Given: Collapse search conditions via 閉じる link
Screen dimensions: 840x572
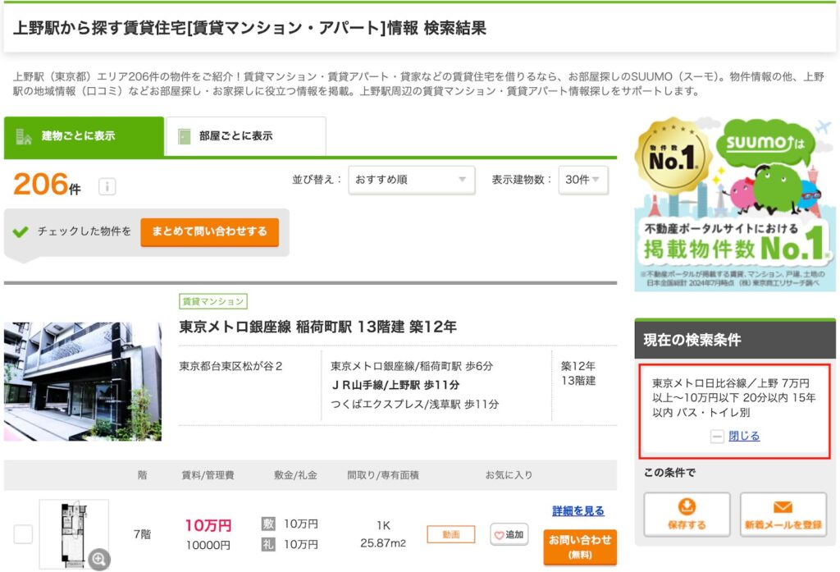Looking at the screenshot, I should tap(744, 437).
